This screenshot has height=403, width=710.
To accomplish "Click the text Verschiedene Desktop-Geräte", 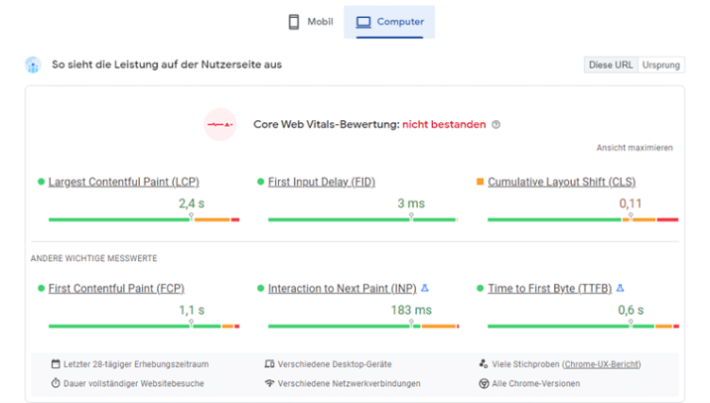I will tap(335, 364).
